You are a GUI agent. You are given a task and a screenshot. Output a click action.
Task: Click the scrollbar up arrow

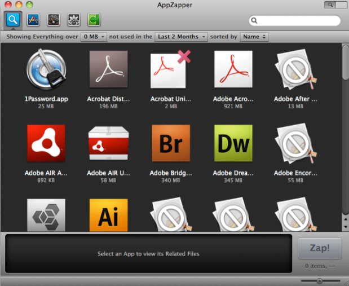pyautogui.click(x=346, y=219)
